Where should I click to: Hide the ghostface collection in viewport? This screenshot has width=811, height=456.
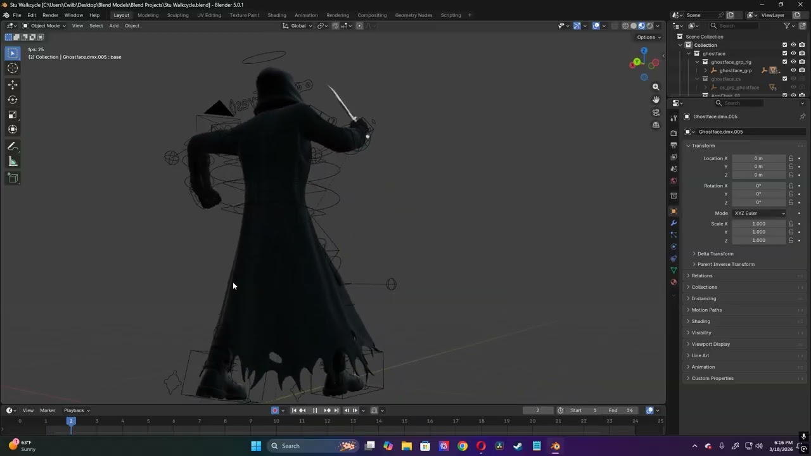(793, 54)
